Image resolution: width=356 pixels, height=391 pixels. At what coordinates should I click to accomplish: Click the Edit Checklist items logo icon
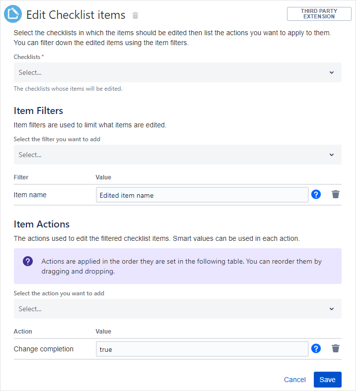click(x=13, y=14)
